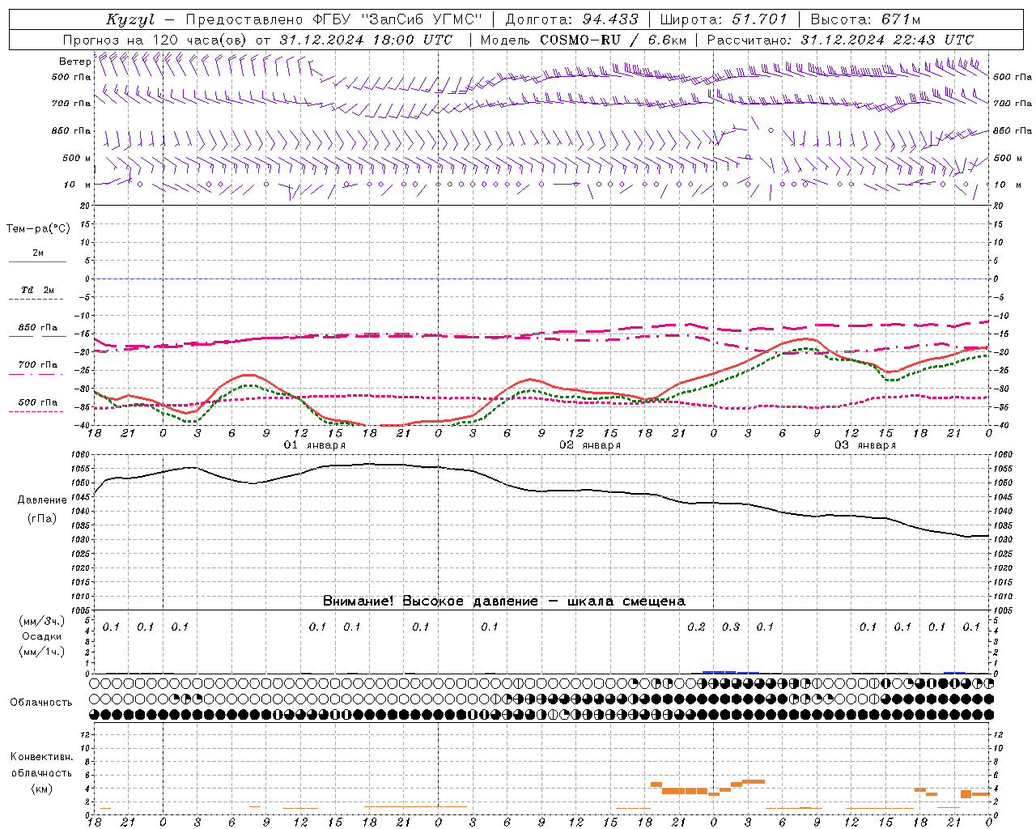Click the precipitation amount "0.2"
The width and height of the screenshot is (1036, 829).
pyautogui.click(x=696, y=627)
